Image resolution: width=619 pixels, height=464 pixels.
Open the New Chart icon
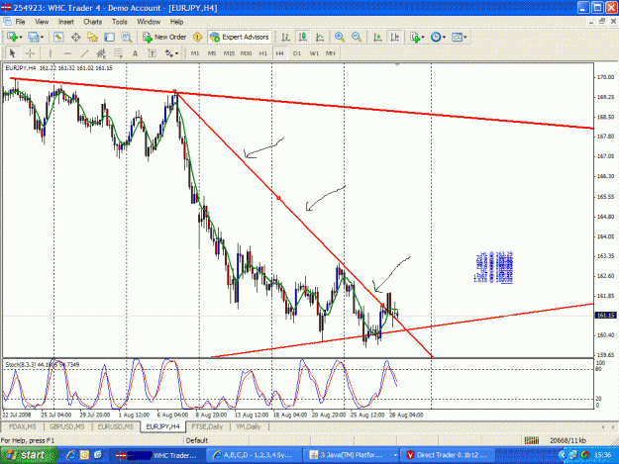point(12,37)
